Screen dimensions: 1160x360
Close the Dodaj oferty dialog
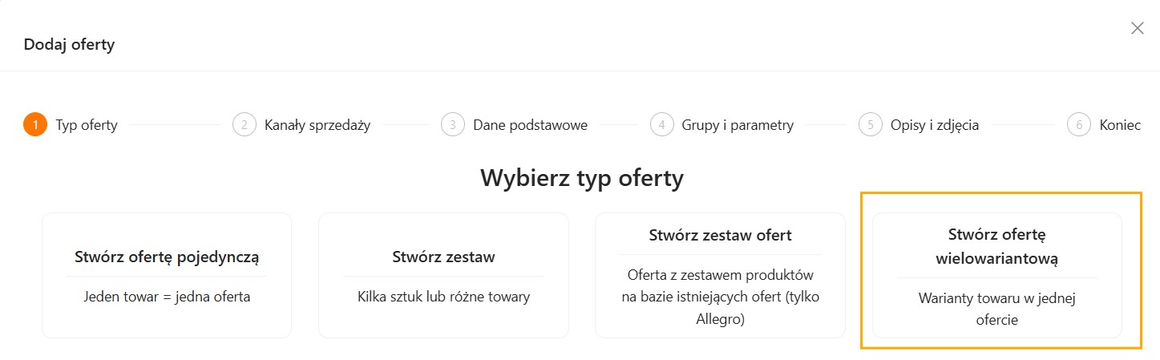click(x=1137, y=28)
